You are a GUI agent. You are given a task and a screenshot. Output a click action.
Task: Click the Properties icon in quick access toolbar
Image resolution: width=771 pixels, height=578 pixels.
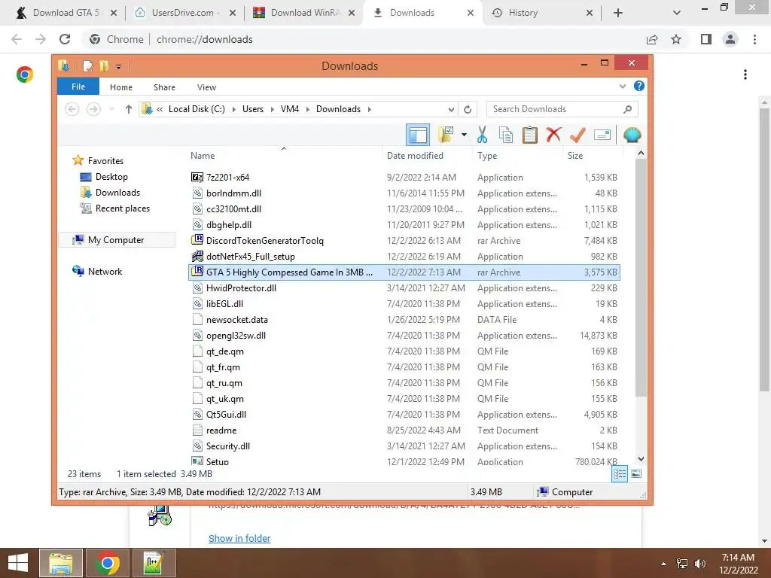click(87, 66)
